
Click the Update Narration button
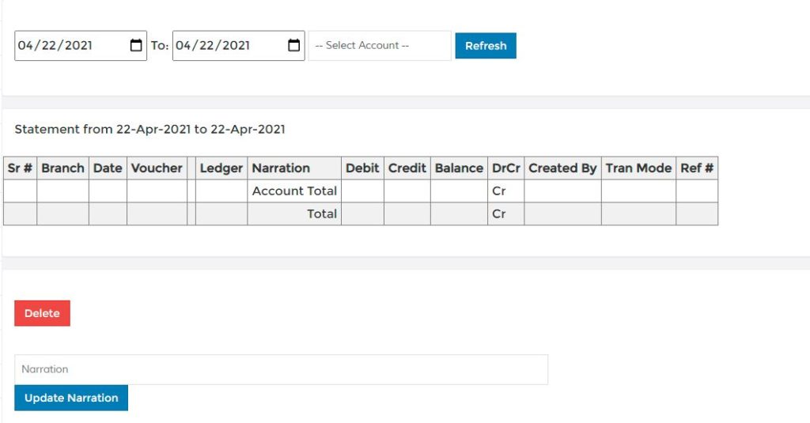[x=70, y=398]
